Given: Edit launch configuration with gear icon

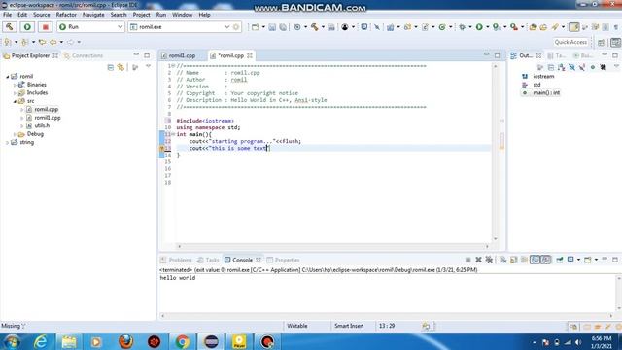Looking at the screenshot, I should pyautogui.click(x=236, y=27).
